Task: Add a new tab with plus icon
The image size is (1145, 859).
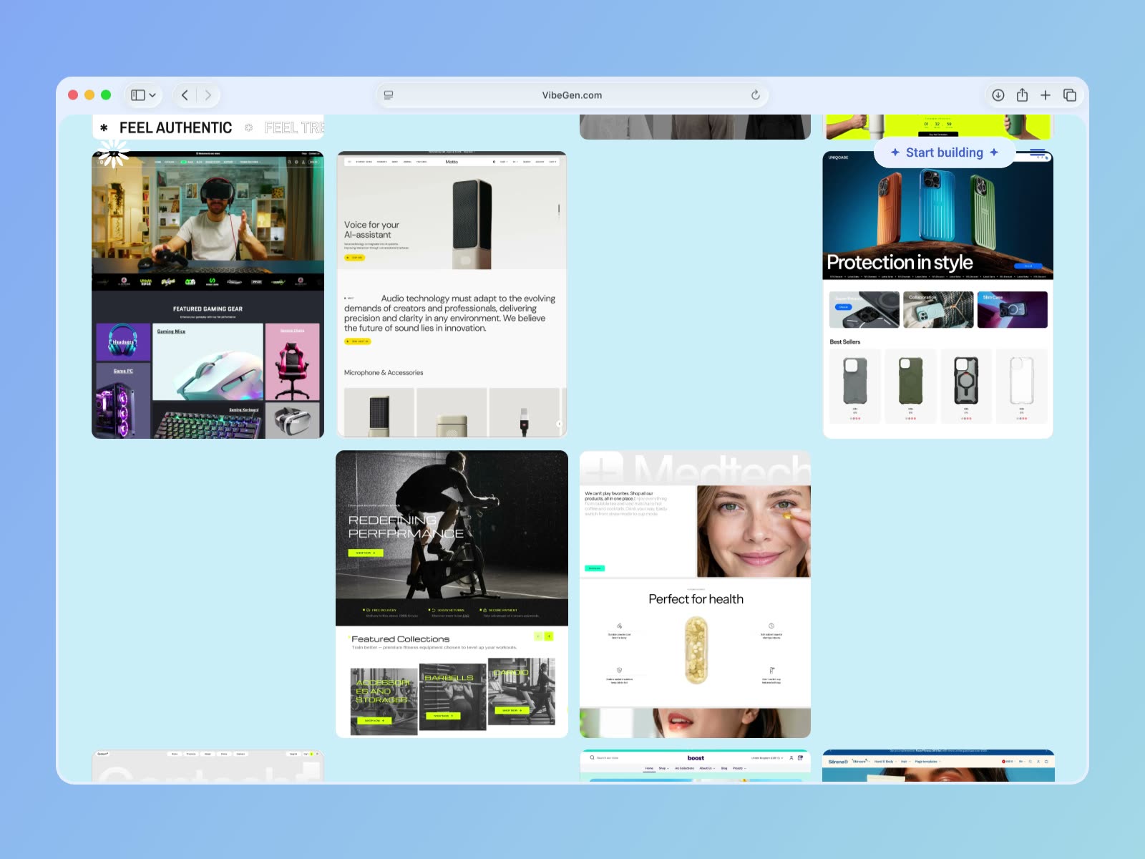Action: (1046, 95)
